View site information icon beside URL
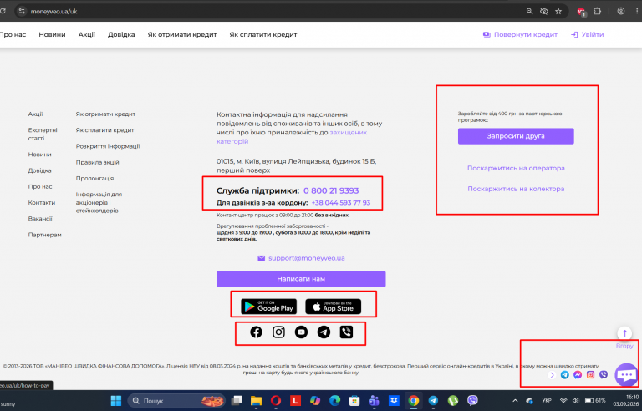 pos(22,12)
